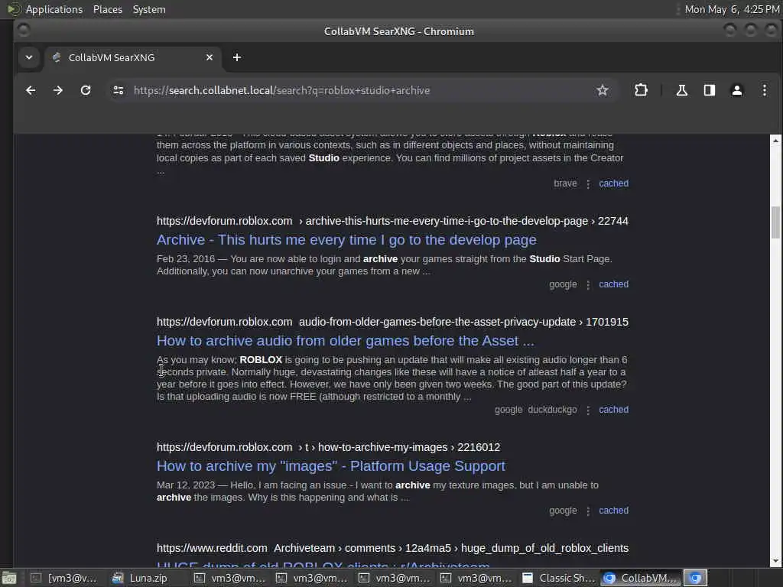
Task: Open a new browser tab
Action: click(x=237, y=57)
